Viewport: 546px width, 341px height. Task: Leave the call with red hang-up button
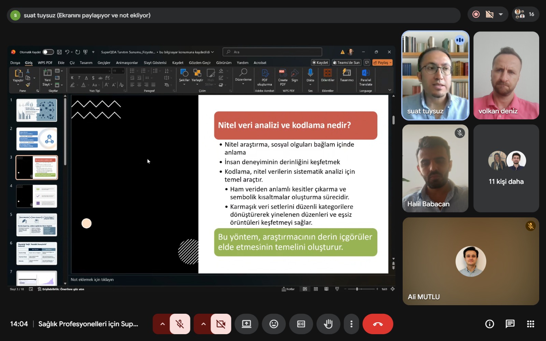[378, 324]
